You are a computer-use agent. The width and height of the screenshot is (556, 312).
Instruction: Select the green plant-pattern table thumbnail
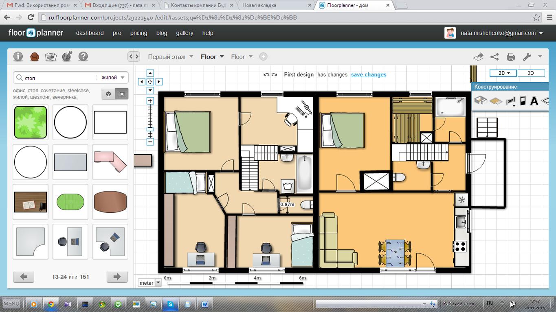(x=31, y=122)
